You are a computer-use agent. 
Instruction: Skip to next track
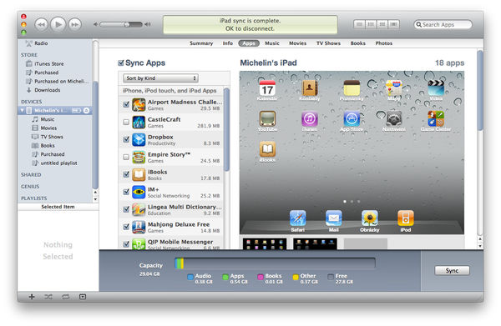pos(75,24)
